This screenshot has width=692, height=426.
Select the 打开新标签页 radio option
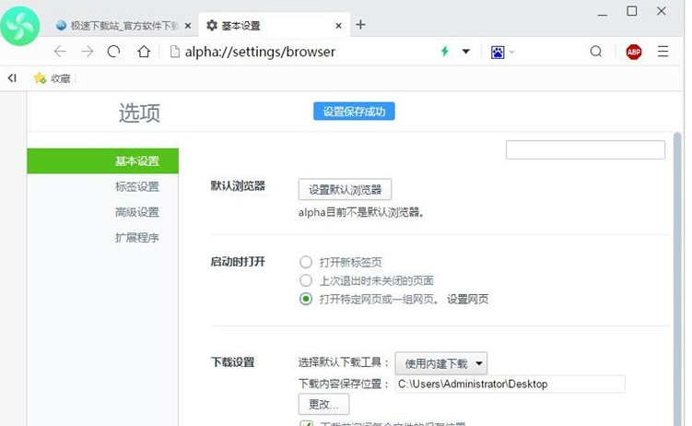point(306,262)
